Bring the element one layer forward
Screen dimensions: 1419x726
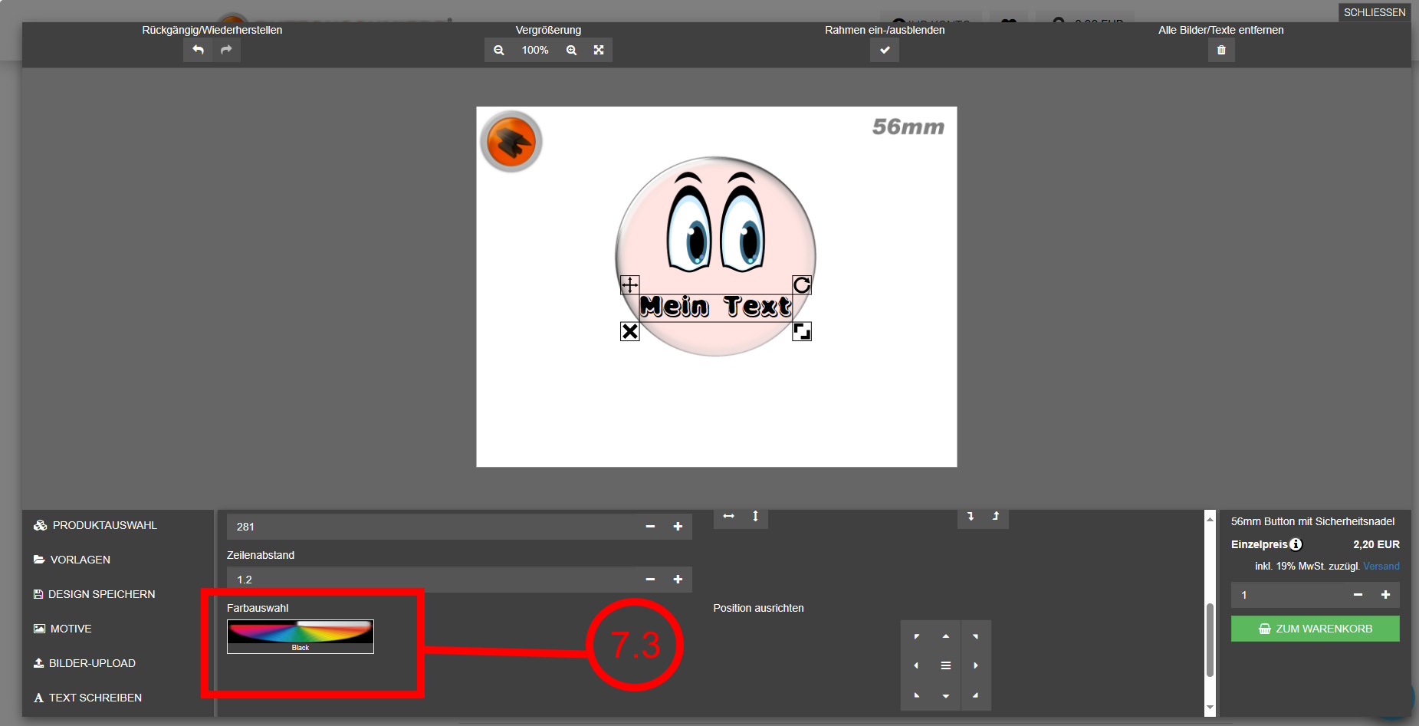996,517
